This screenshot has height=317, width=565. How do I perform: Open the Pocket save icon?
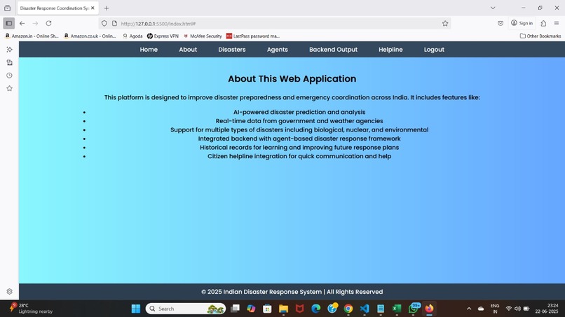[501, 23]
